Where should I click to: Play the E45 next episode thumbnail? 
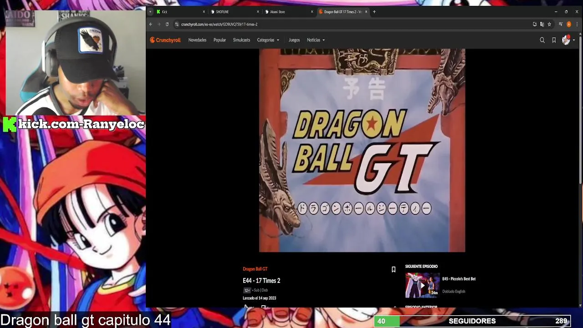[423, 285]
